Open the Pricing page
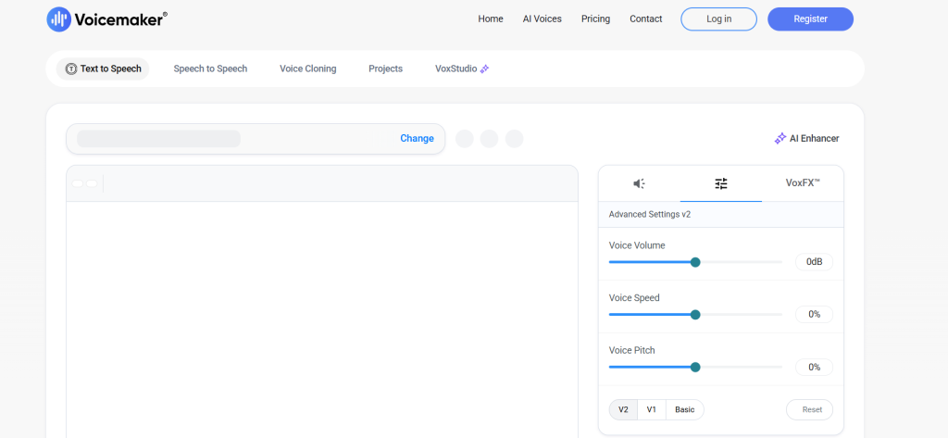 pyautogui.click(x=595, y=19)
